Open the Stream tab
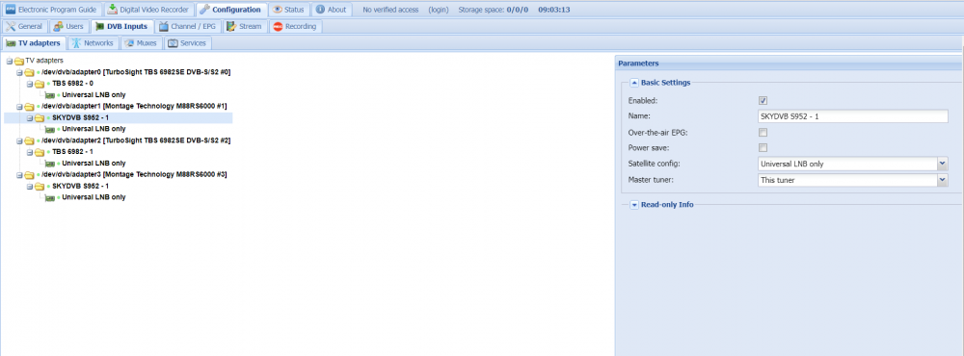The image size is (964, 356). 244,26
